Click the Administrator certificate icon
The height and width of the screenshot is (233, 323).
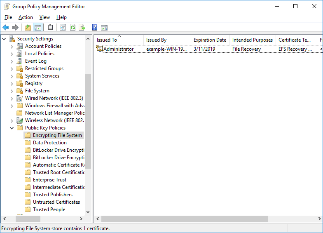point(99,49)
